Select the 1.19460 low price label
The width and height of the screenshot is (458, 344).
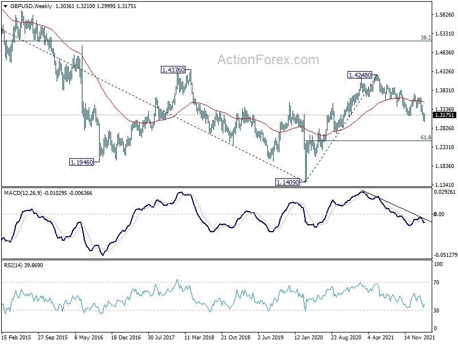coord(82,162)
